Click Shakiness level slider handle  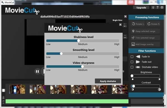click(x=78, y=41)
